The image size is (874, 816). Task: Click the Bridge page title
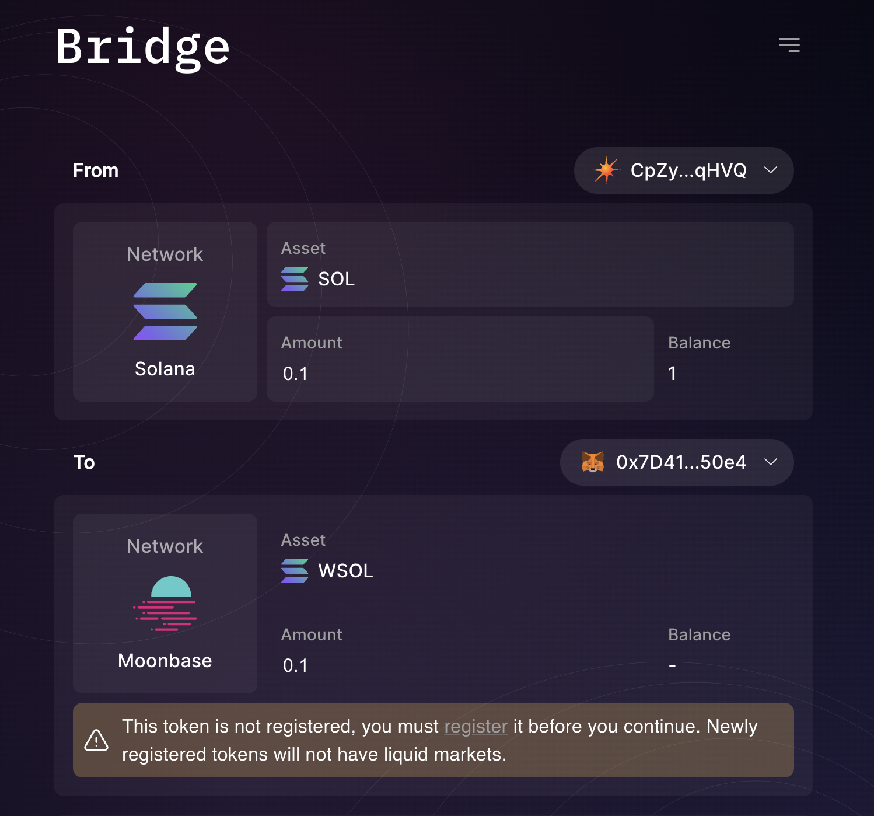(x=142, y=48)
